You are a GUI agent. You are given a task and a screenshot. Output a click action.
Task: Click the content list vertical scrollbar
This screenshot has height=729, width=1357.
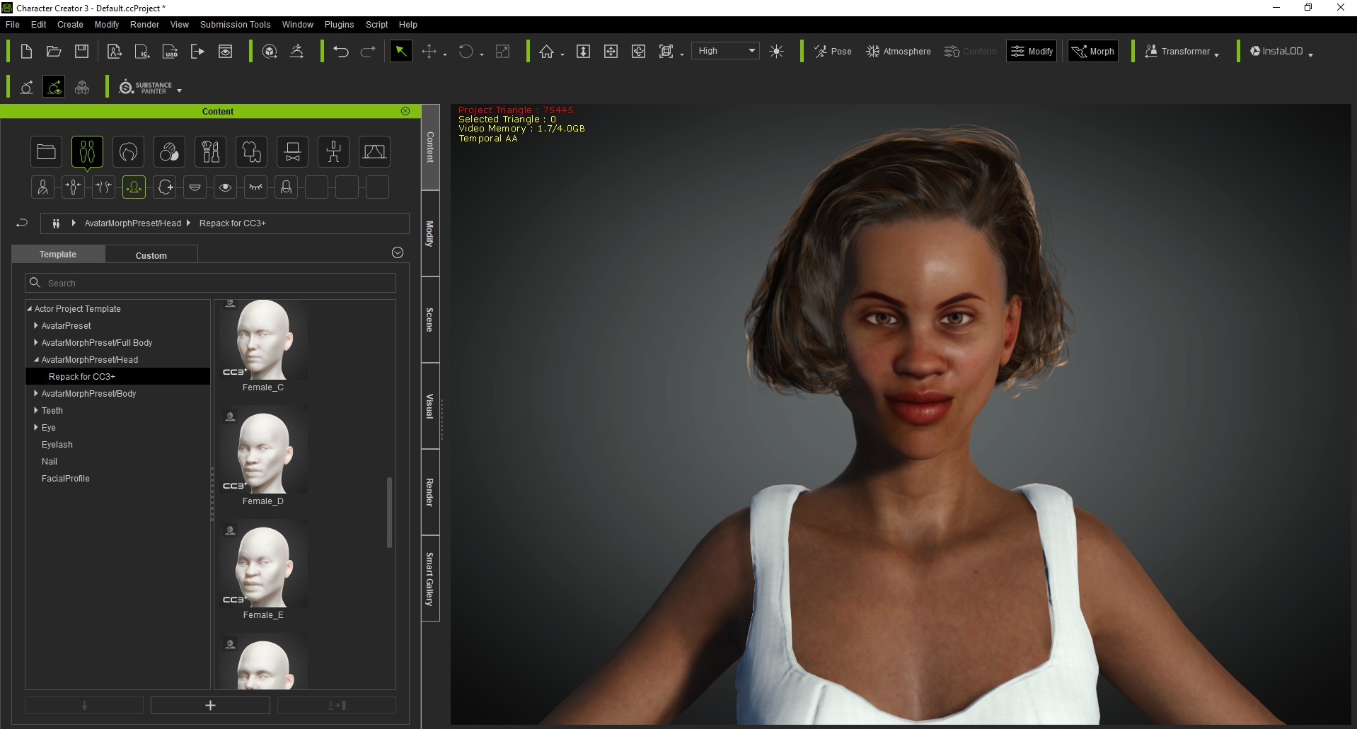[389, 513]
